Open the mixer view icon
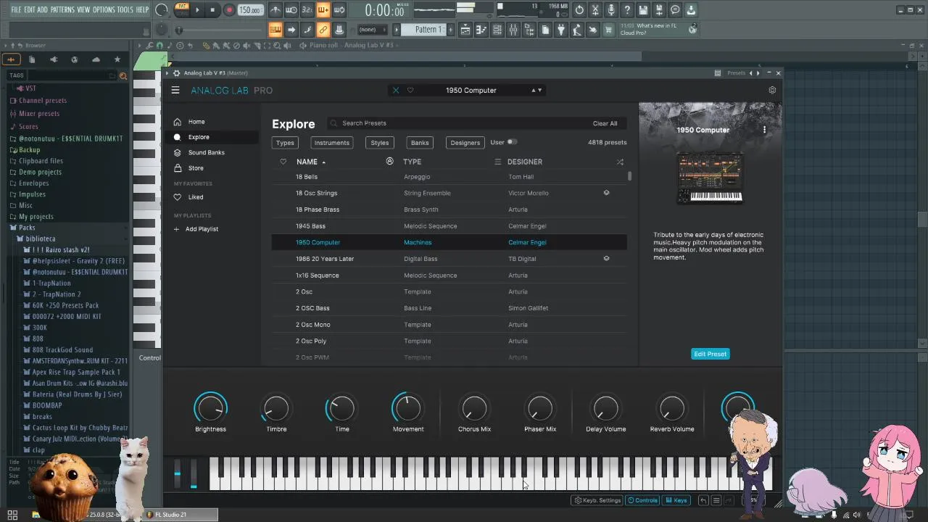Viewport: 928px width, 522px height. pyautogui.click(x=513, y=30)
